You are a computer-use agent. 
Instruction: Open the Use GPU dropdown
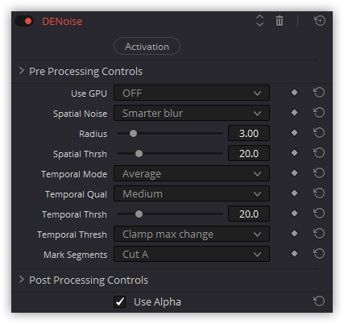192,93
